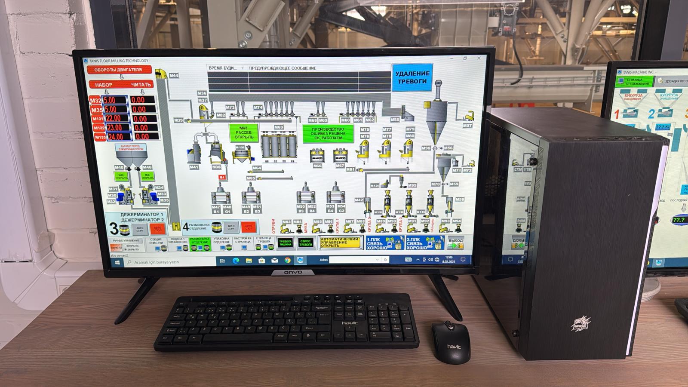Toggle the M63 РАССЕВ ОТКРЫТЬ button

(243, 132)
